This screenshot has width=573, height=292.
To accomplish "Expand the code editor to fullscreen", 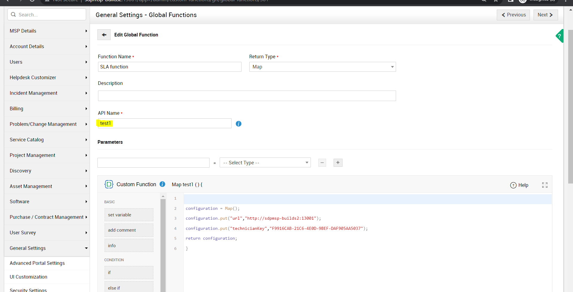I will pyautogui.click(x=545, y=185).
